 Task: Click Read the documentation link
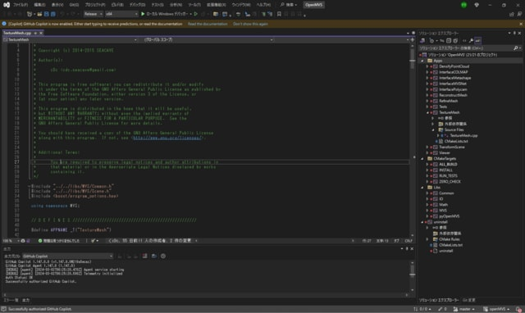208,24
